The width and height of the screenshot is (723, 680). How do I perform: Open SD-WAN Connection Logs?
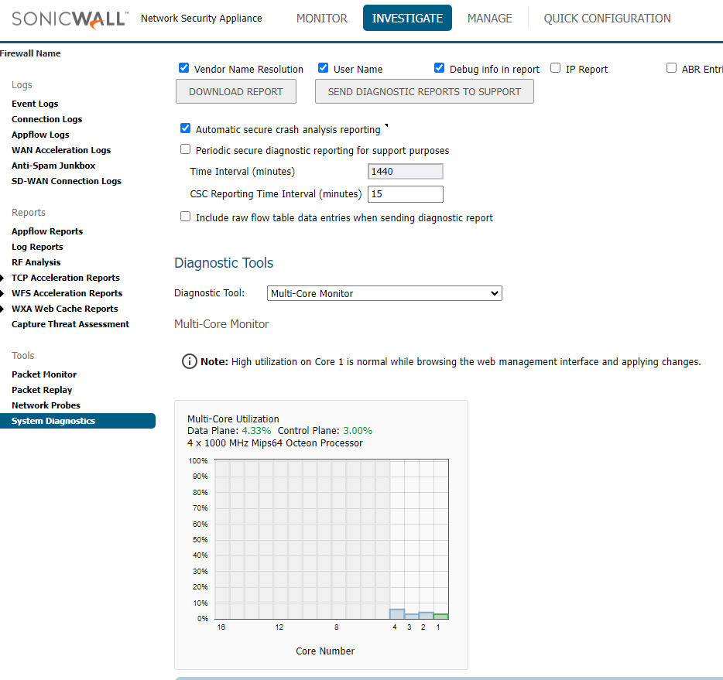[67, 181]
